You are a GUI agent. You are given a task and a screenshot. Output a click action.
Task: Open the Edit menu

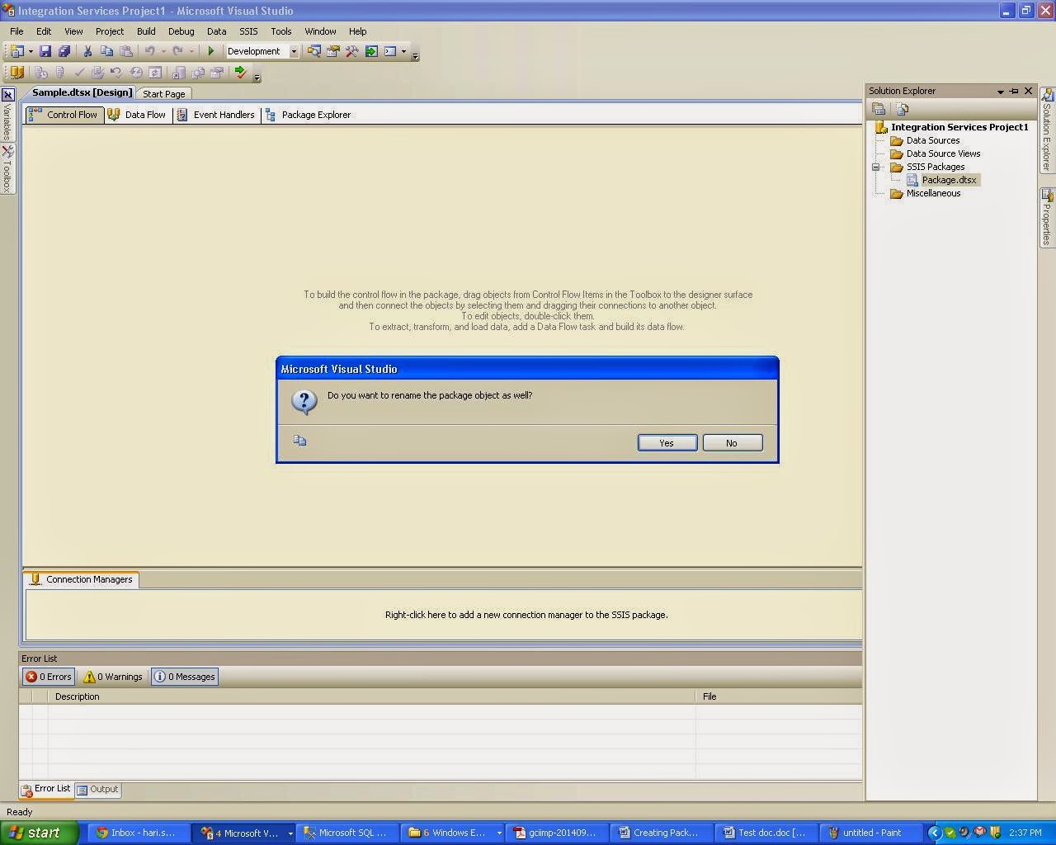click(x=44, y=31)
